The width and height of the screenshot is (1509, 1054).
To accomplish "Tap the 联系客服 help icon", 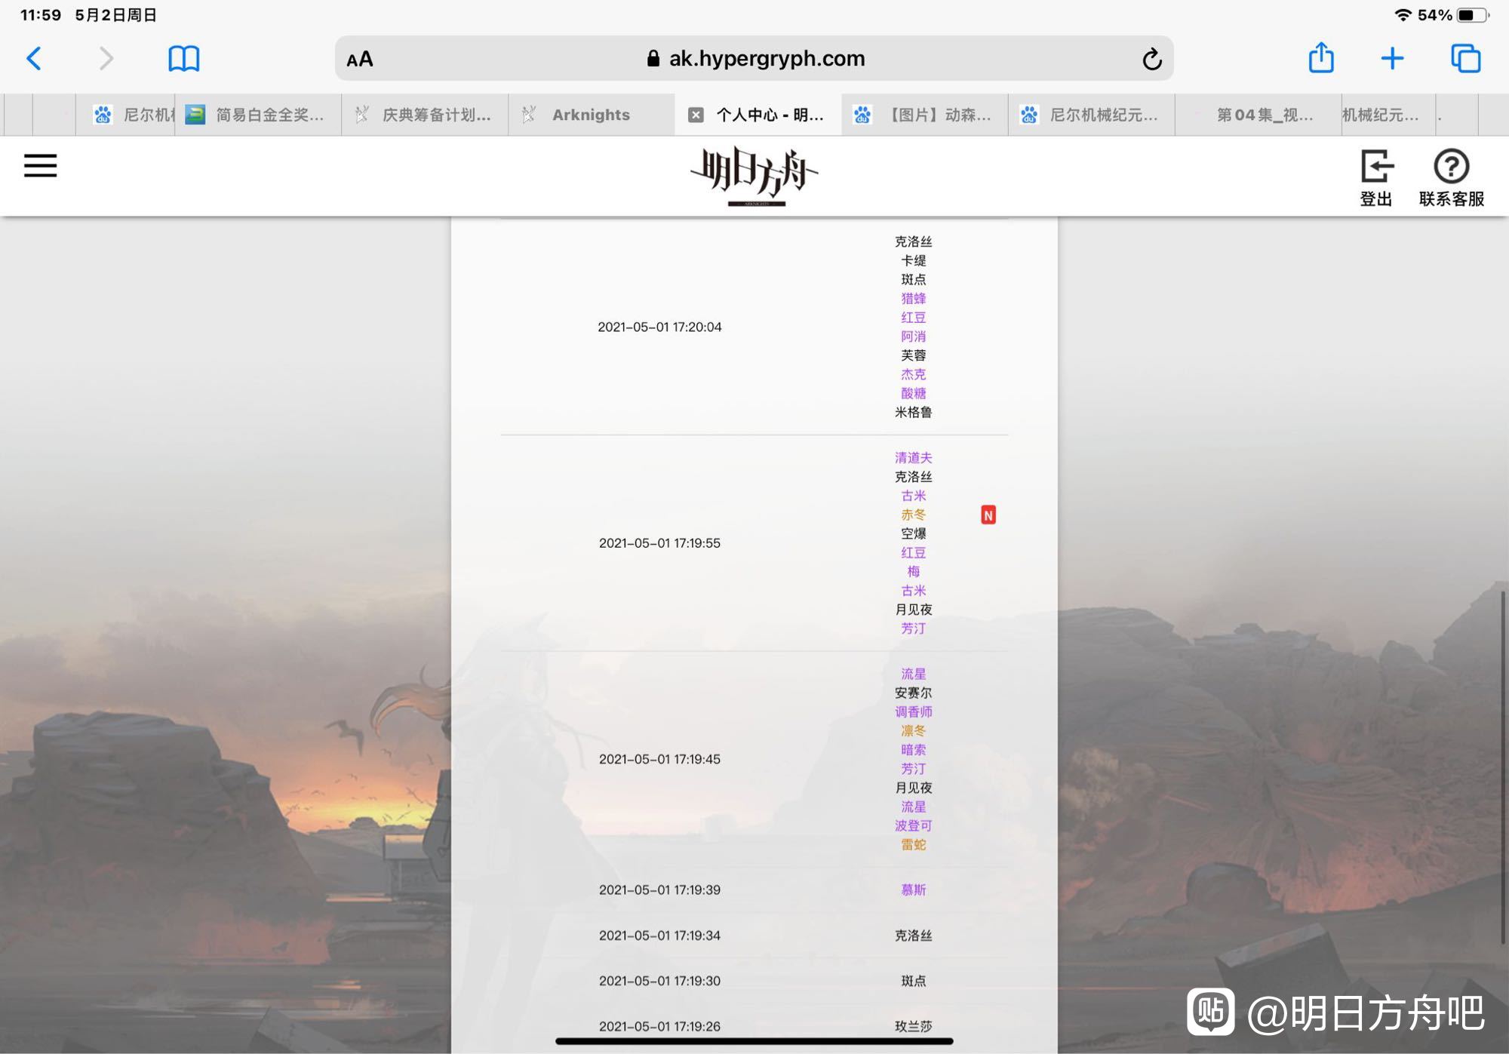I will click(x=1451, y=177).
